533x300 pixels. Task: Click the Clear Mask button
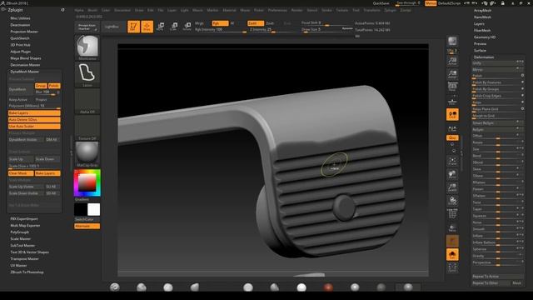pos(21,173)
